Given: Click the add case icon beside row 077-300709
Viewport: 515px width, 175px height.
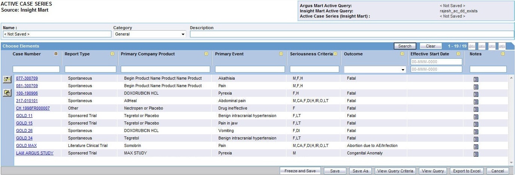Looking at the screenshot, I should tap(7, 79).
